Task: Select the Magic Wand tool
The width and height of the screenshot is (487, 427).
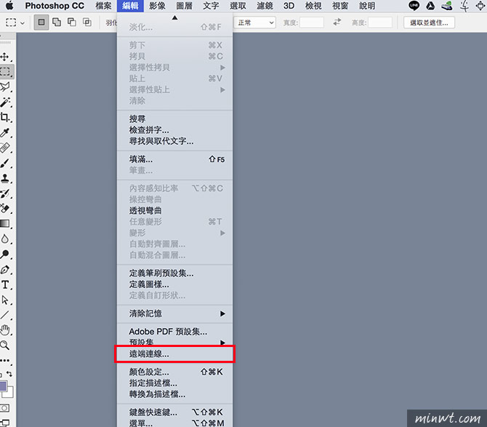Action: coord(5,102)
